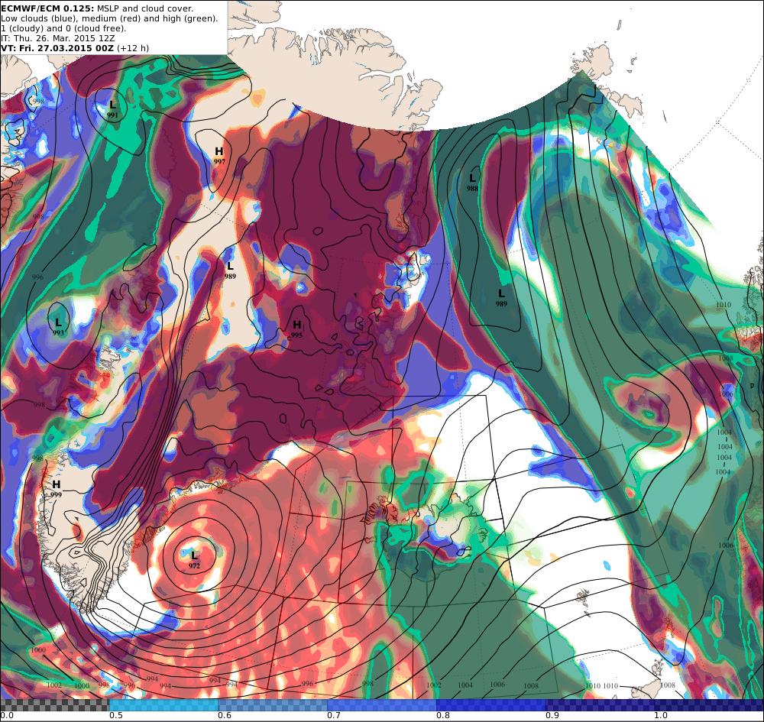Pick the colorbar segment between 0.5 and 0.6

[x=163, y=704]
